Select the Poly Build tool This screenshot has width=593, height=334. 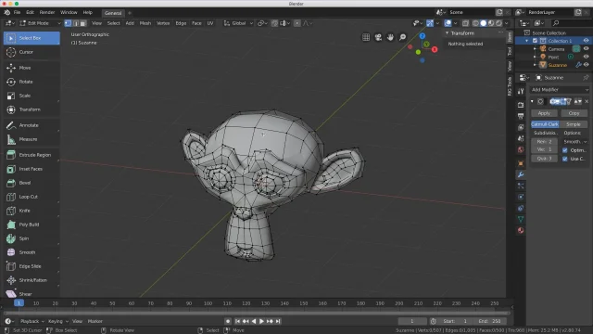32,225
